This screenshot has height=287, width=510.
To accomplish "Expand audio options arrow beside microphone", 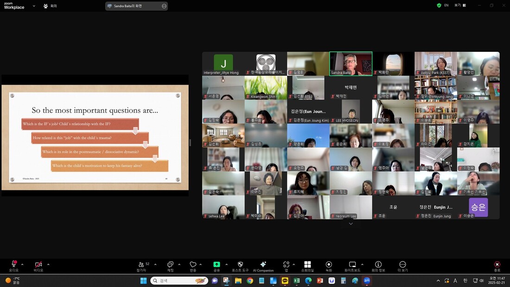I will [22, 264].
